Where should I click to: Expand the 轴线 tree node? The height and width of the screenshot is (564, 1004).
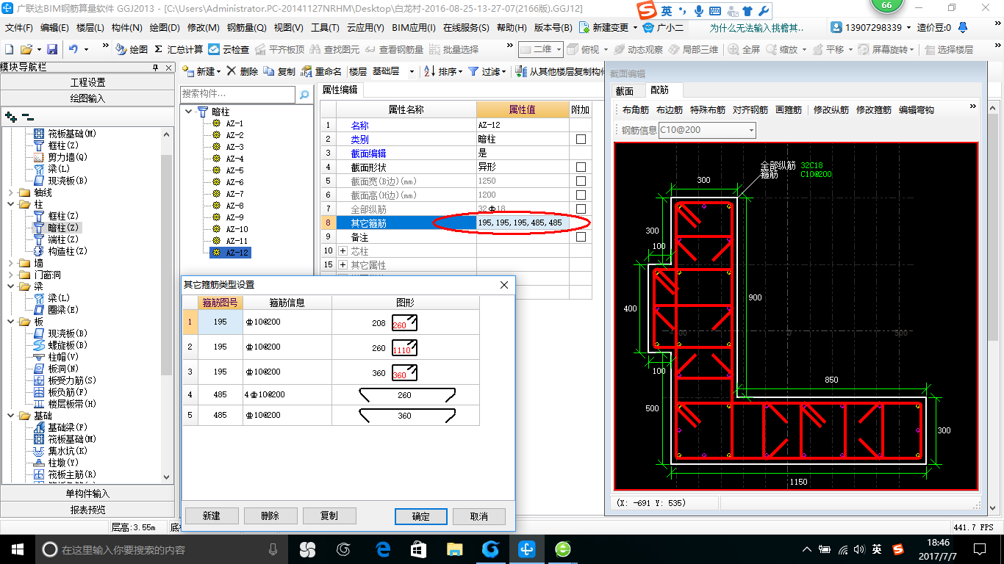point(10,193)
